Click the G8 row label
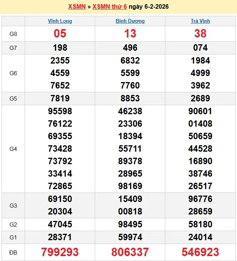 click(x=13, y=34)
